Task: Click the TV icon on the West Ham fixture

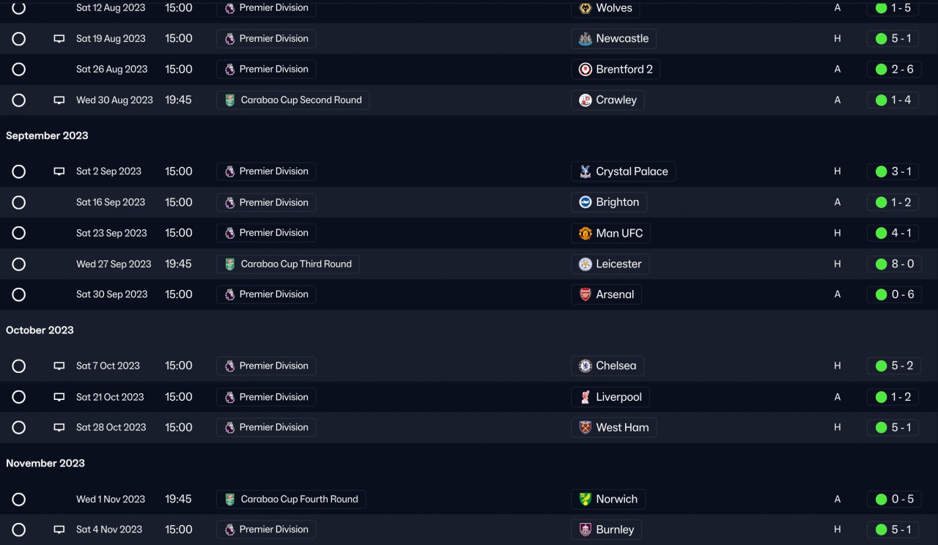Action: click(59, 427)
